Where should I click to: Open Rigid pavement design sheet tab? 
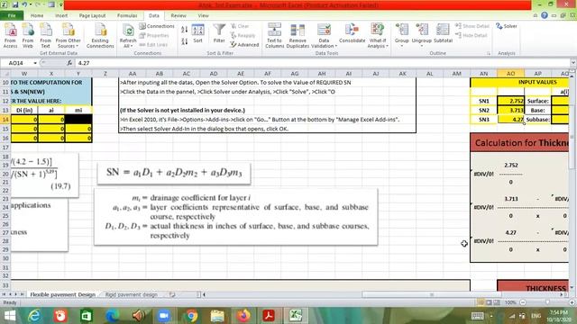(x=132, y=294)
